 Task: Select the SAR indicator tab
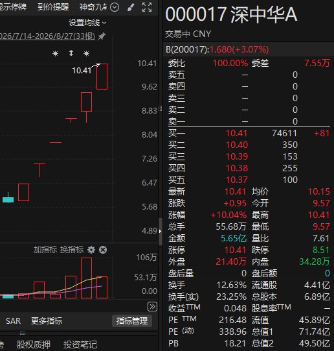(13, 321)
